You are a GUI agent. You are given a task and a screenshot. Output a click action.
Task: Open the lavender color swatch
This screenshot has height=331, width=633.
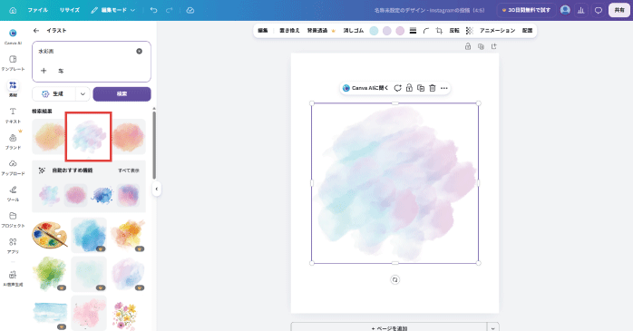(386, 31)
